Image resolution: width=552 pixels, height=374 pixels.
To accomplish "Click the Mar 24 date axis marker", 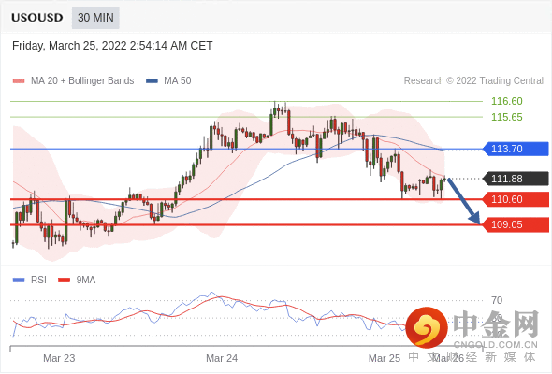I will [x=222, y=358].
